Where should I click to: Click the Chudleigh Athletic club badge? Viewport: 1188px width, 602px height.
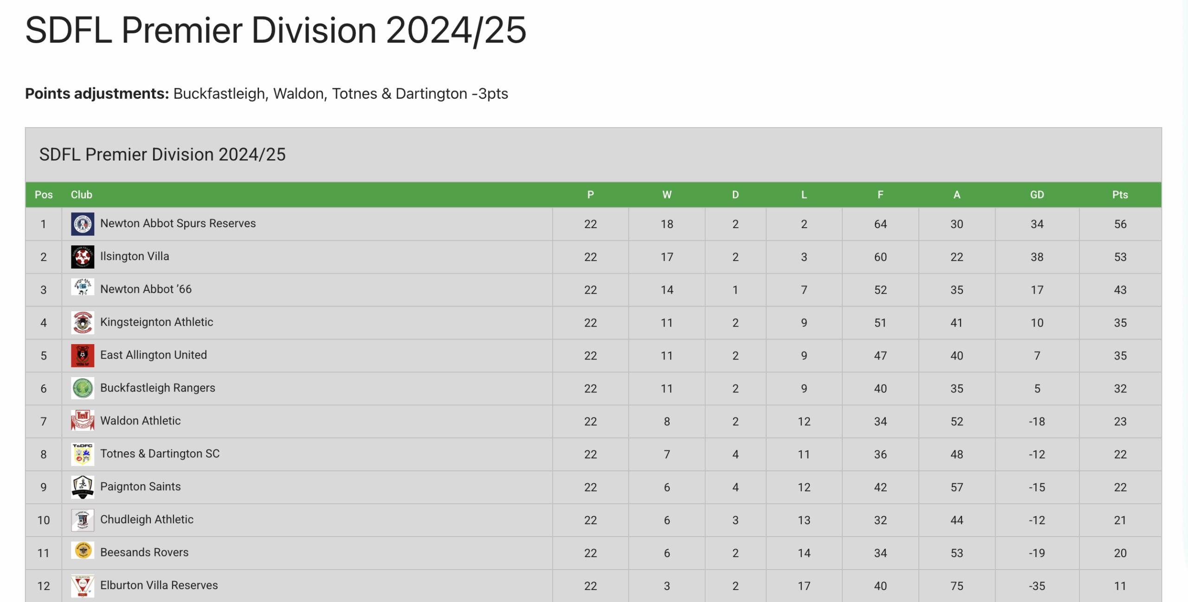pyautogui.click(x=83, y=520)
